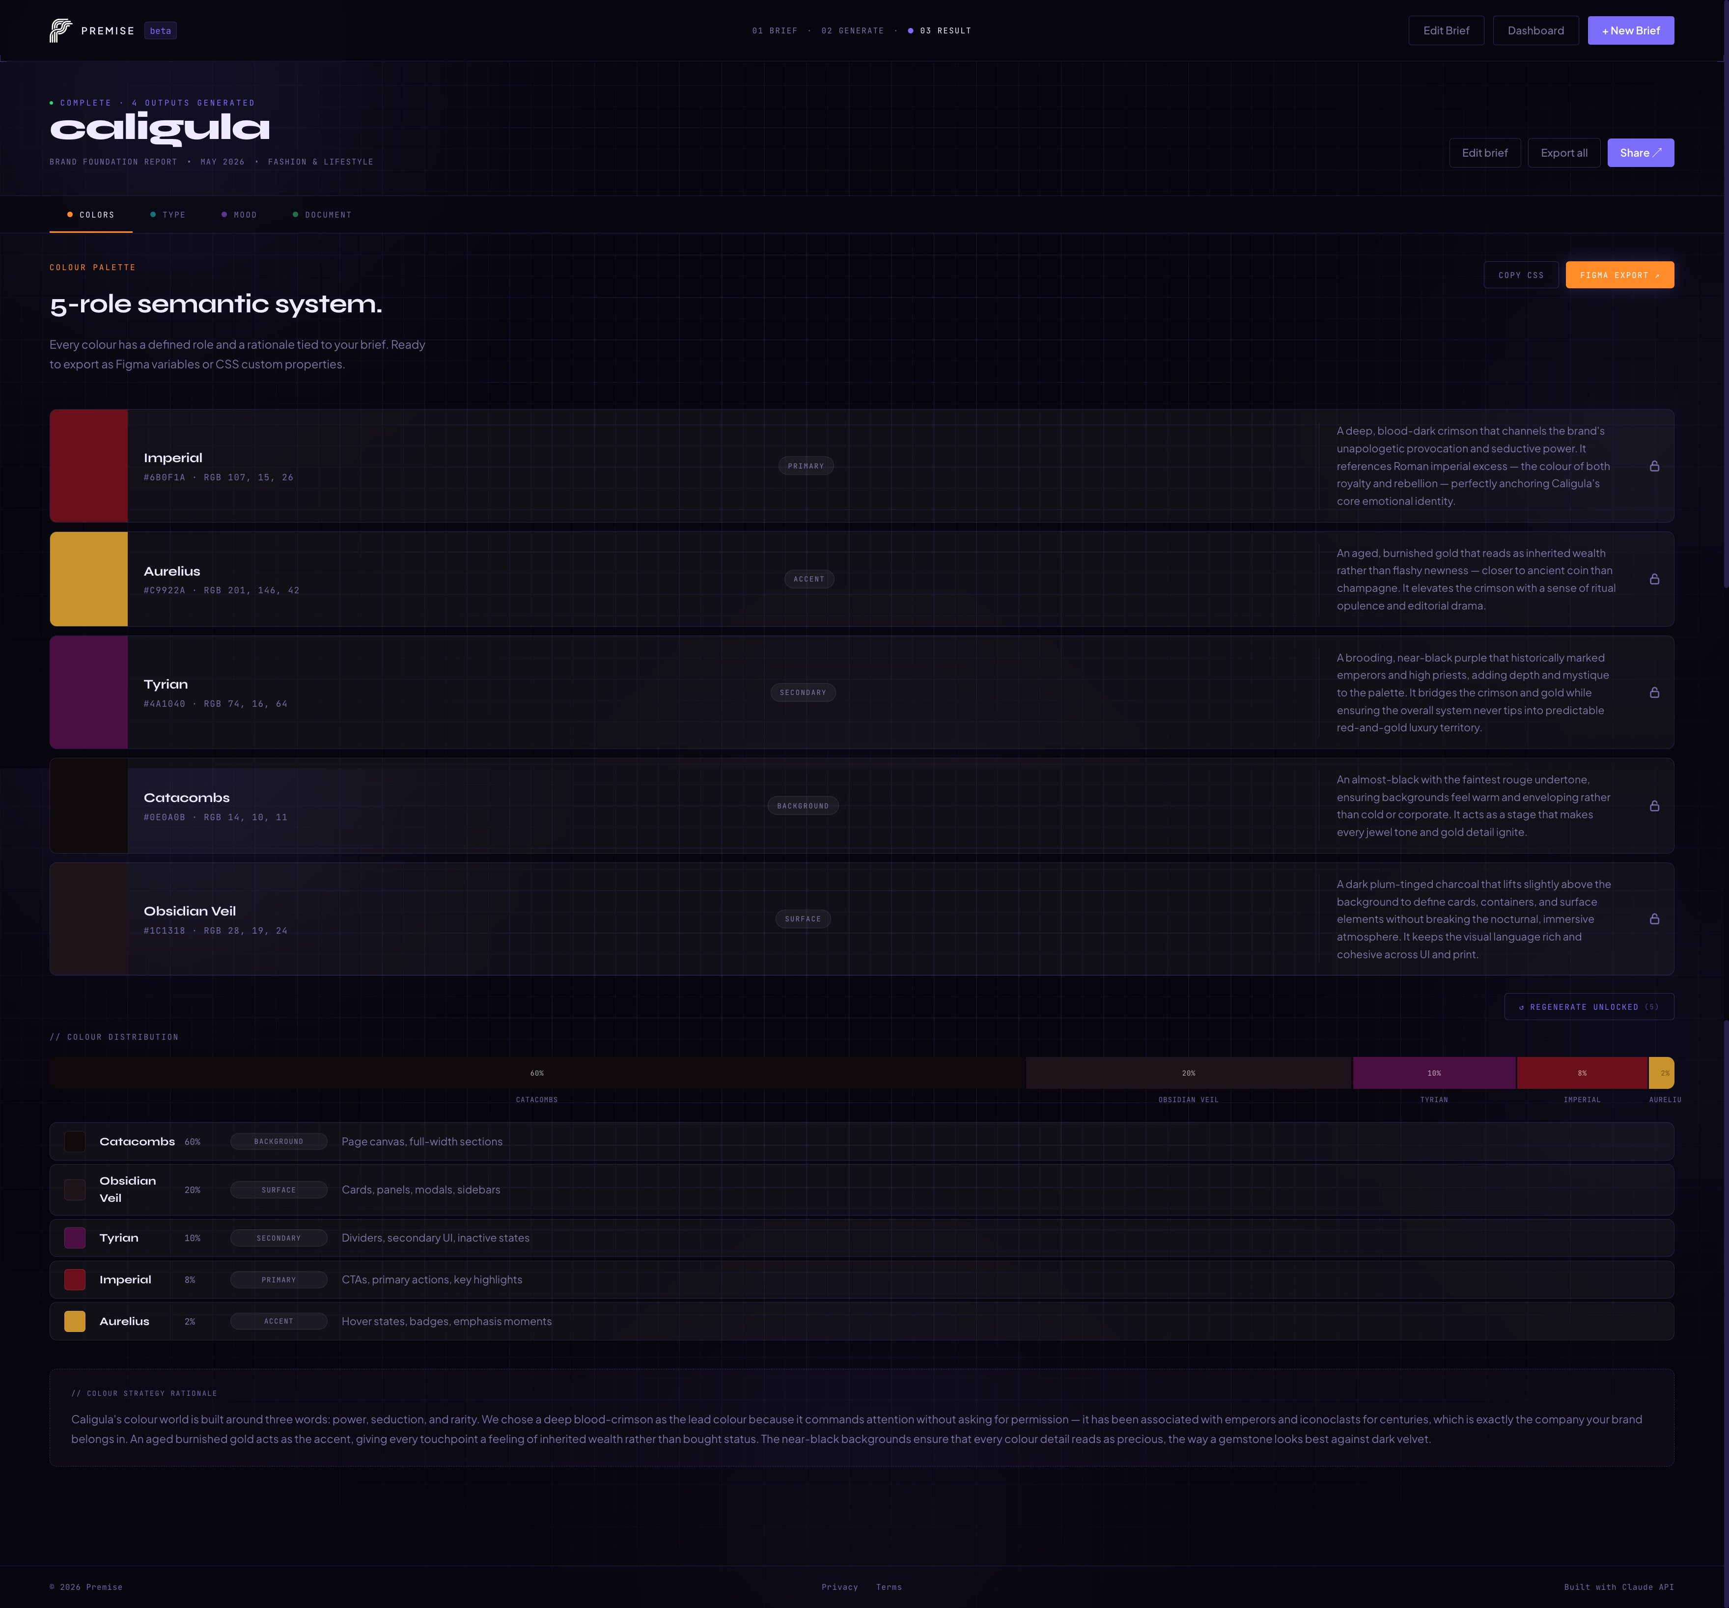Select the Aurelius 2% distribution row
The height and width of the screenshot is (1608, 1729).
pyautogui.click(x=861, y=1321)
